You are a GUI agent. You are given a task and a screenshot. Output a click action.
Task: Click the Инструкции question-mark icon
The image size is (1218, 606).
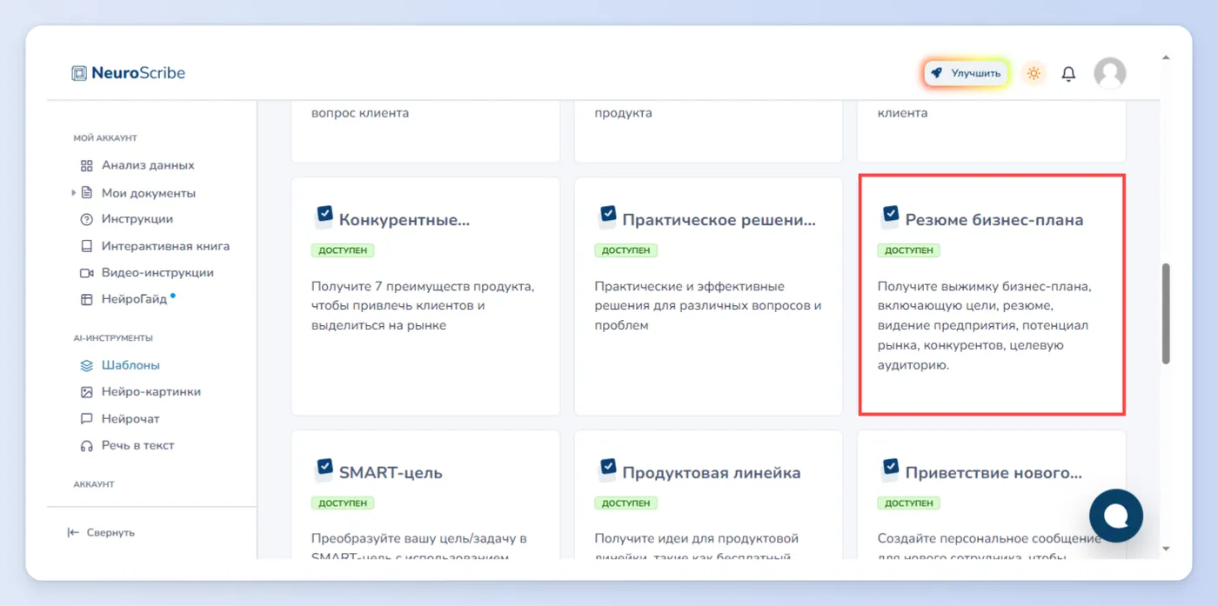(86, 219)
